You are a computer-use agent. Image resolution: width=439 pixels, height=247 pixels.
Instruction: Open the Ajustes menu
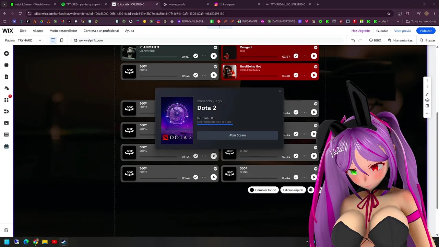(38, 31)
